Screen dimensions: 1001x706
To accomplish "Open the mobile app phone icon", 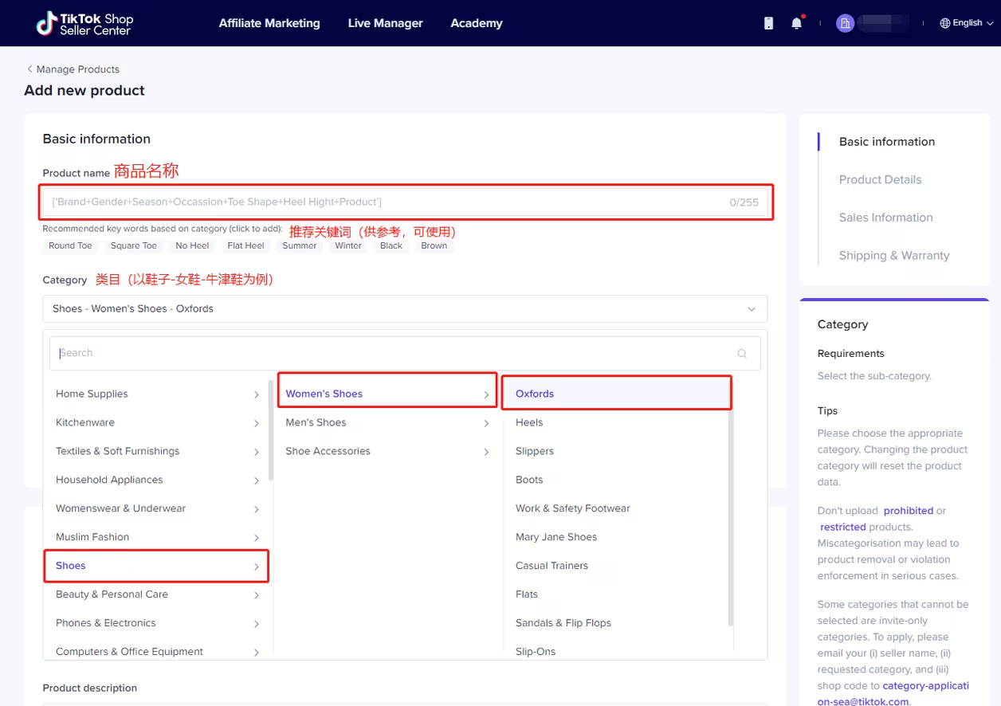I will point(768,23).
